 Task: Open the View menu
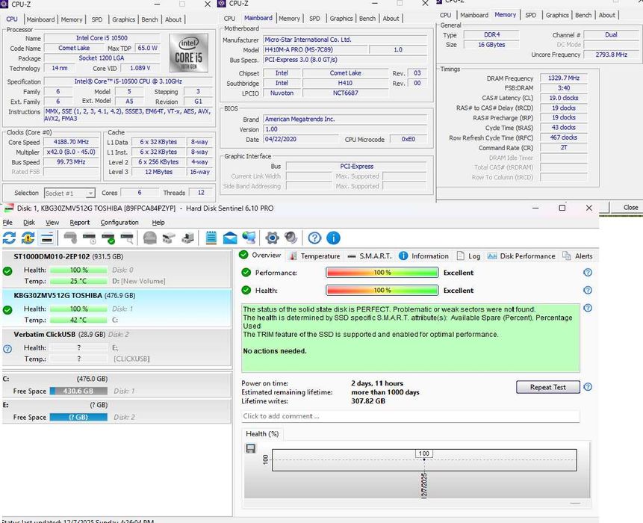coord(52,223)
